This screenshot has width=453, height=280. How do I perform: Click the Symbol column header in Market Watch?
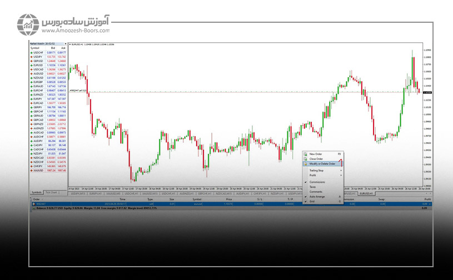coord(35,48)
